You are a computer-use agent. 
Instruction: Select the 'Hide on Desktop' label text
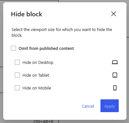(x=38, y=63)
